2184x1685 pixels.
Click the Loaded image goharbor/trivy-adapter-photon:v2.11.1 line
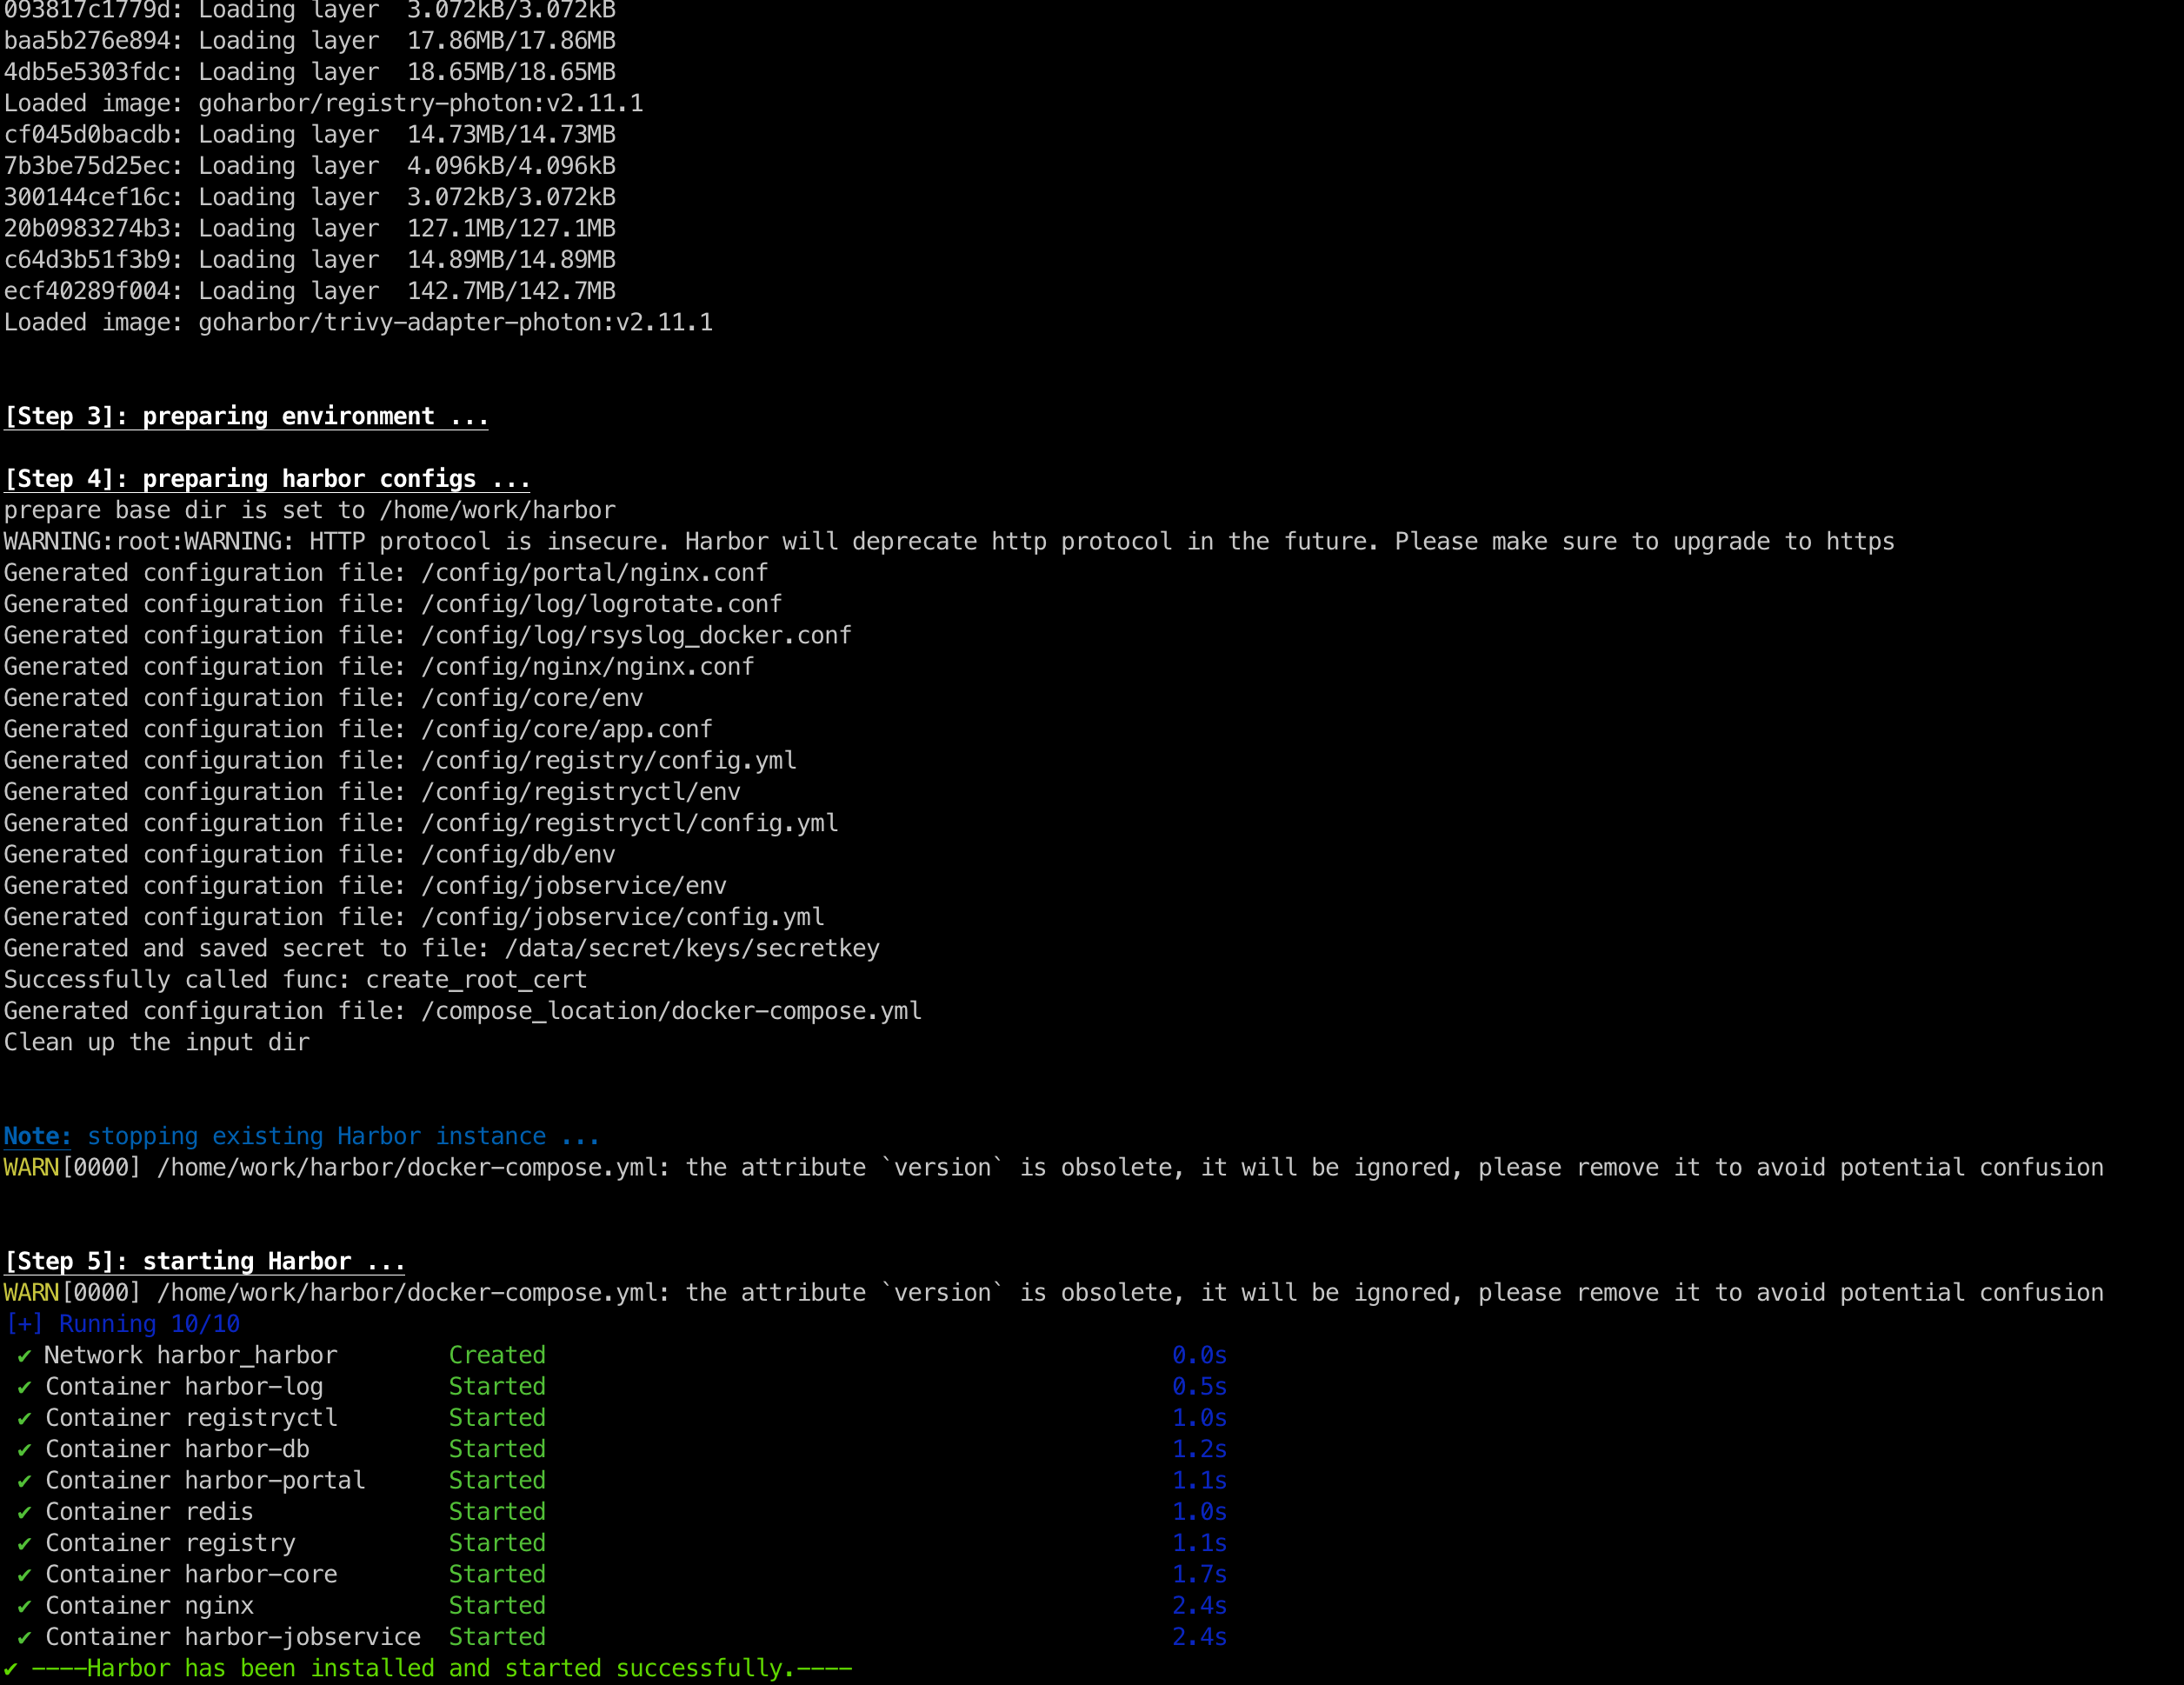(x=358, y=322)
